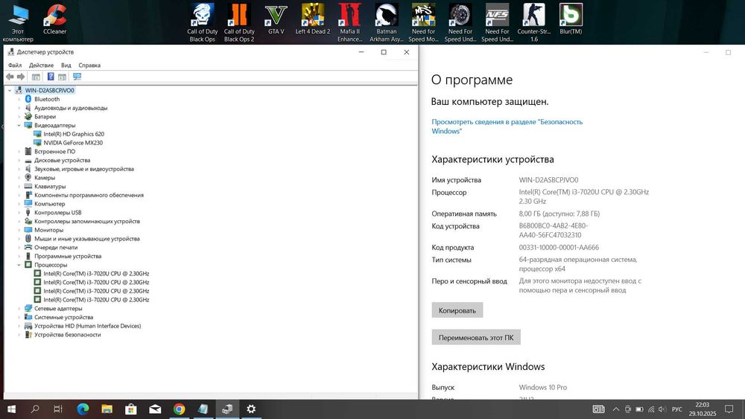
Task: Open the Mail app from the taskbar
Action: (x=155, y=409)
